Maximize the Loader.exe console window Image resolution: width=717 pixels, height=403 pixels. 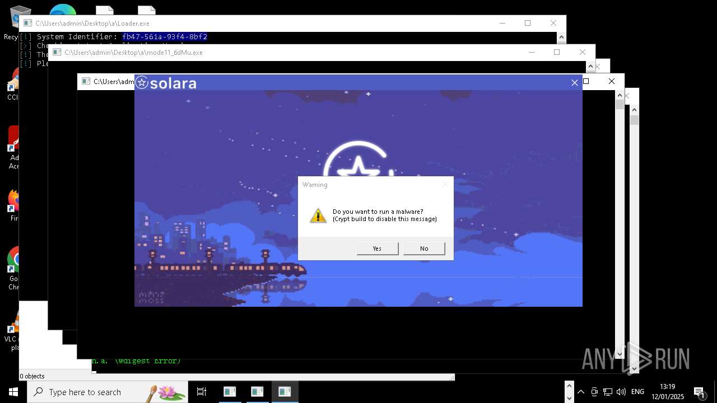[528, 23]
